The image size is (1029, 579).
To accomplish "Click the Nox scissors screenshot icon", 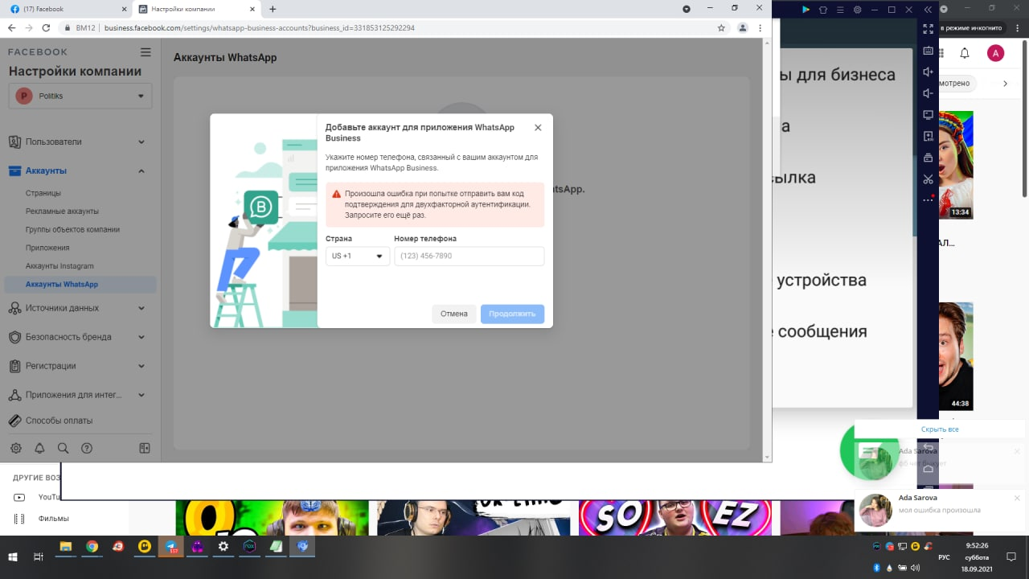I will point(928,179).
